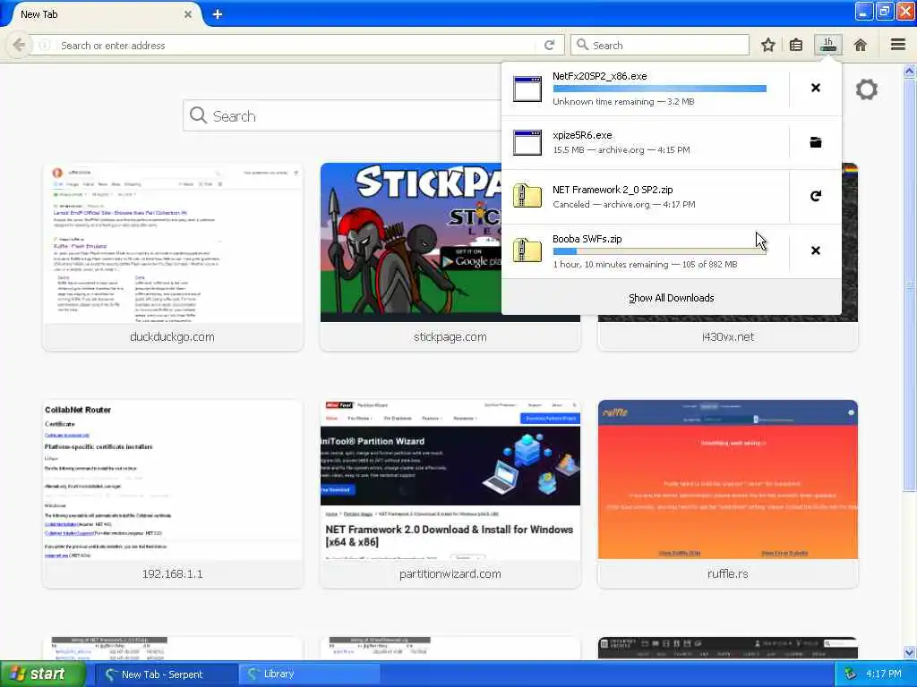
Task: Click page scrollbar down arrow
Action: [x=909, y=652]
